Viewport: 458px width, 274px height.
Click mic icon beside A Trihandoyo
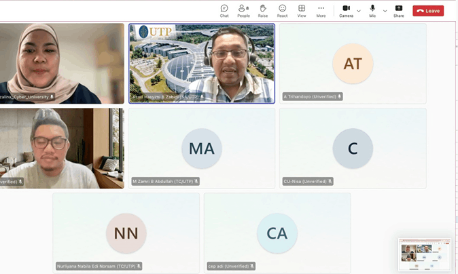(339, 96)
